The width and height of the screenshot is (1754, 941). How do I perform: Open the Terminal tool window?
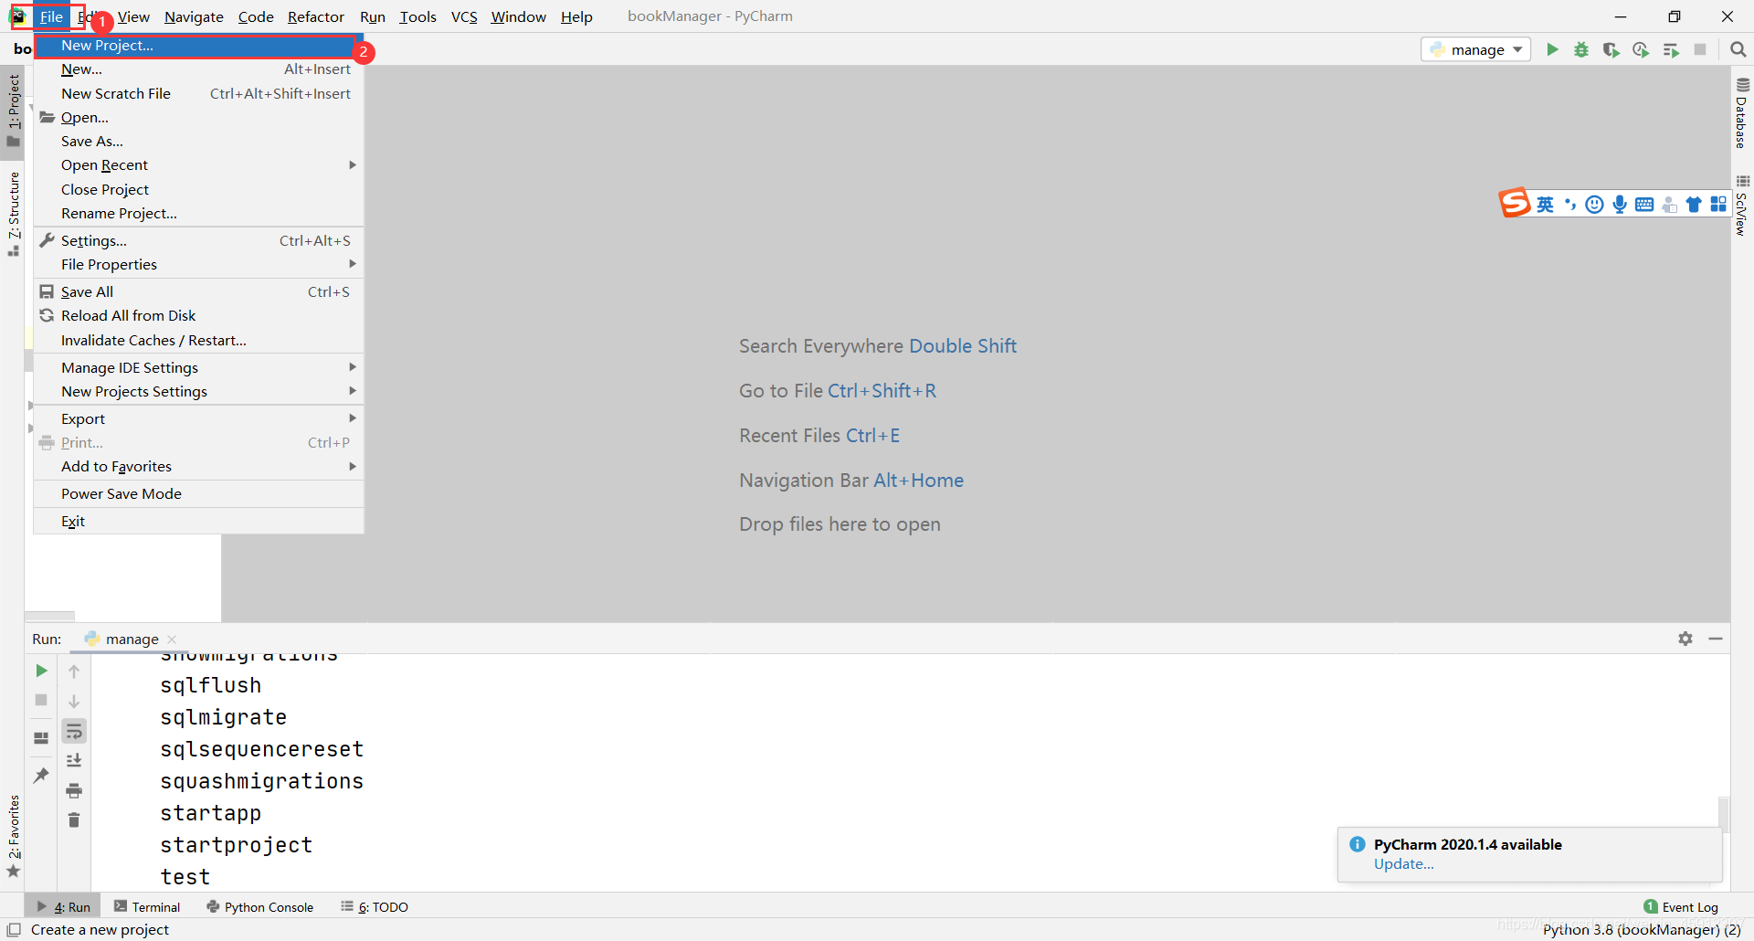[147, 907]
